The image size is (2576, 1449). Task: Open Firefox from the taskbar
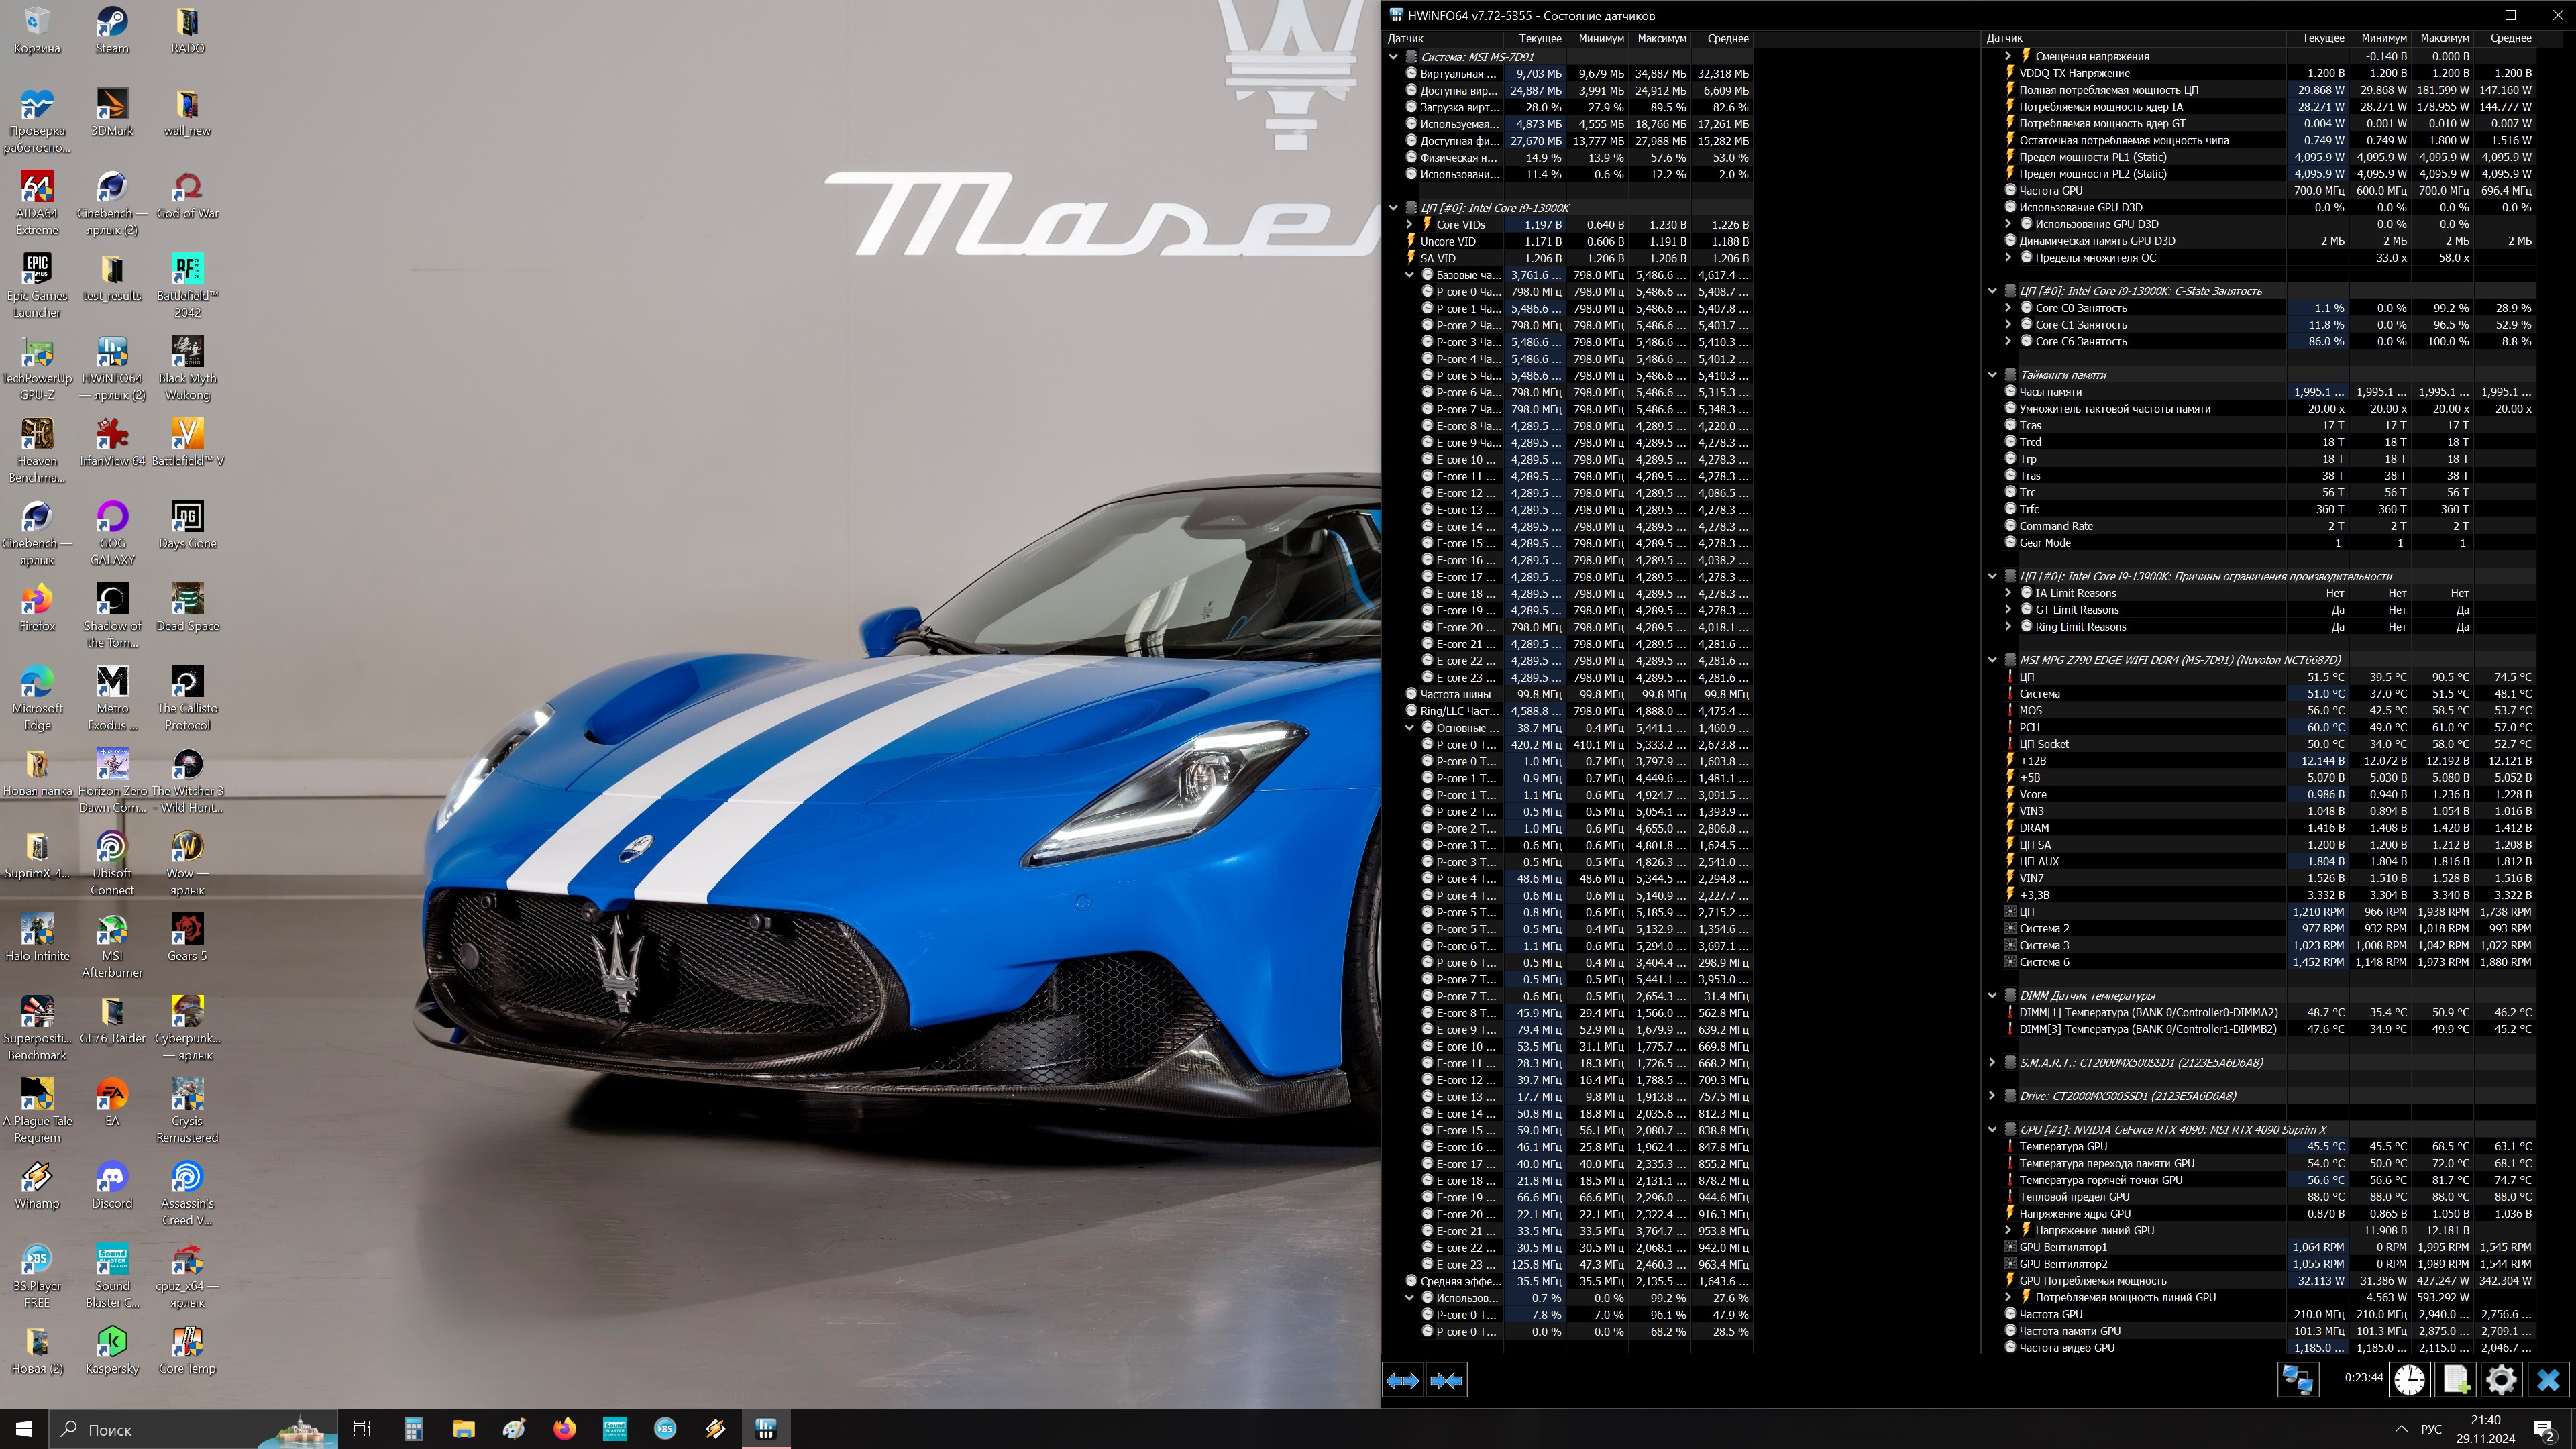tap(564, 1429)
